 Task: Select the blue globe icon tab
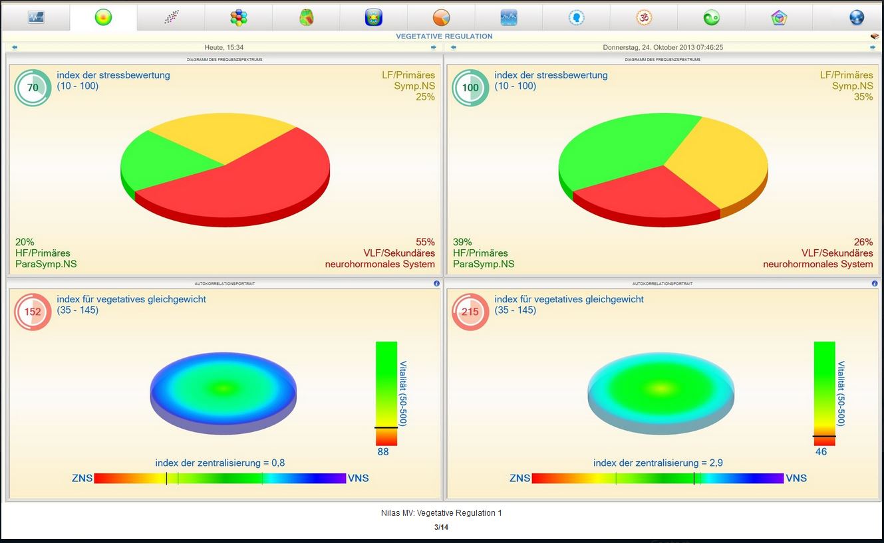point(857,17)
